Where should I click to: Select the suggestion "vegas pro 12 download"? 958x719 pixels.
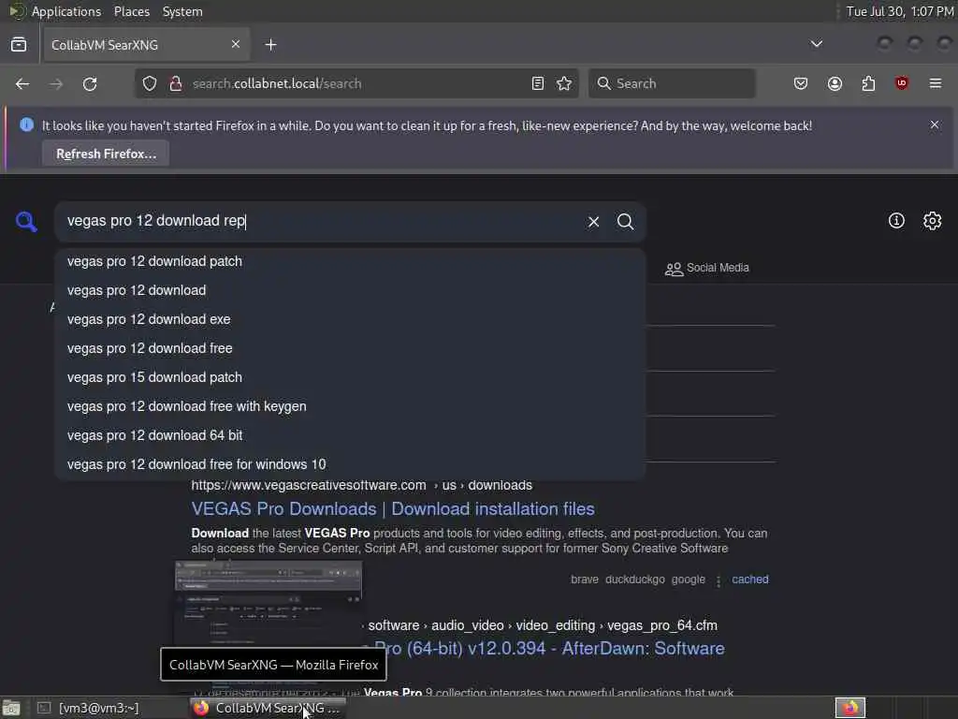pos(350,290)
